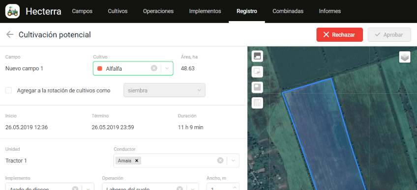Clear the Alfalfa crop selection
This screenshot has width=417, height=190.
[x=154, y=68]
